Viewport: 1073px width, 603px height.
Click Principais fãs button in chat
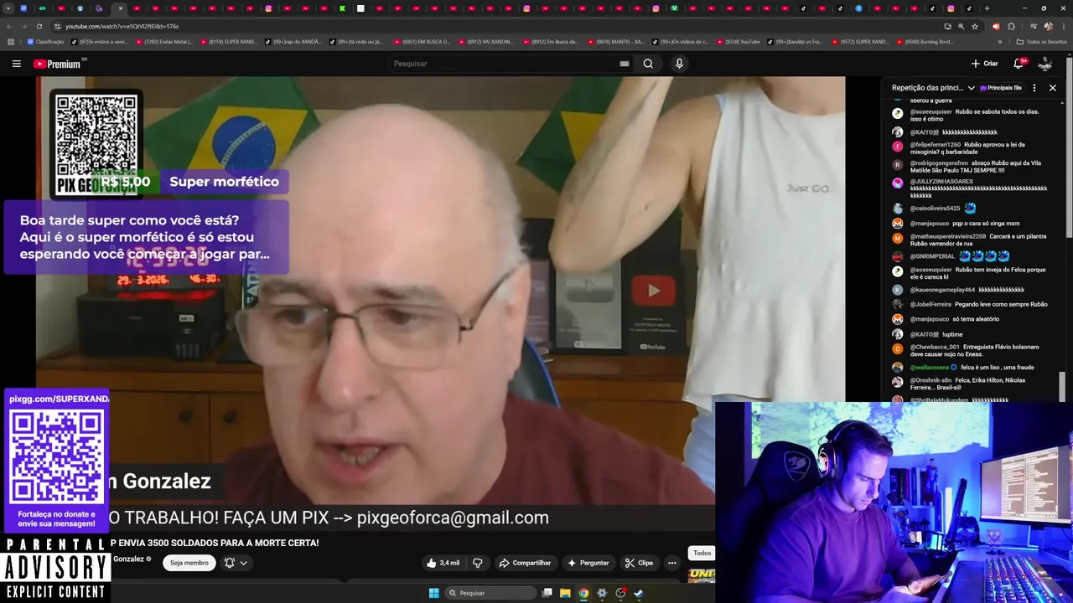pos(1001,87)
